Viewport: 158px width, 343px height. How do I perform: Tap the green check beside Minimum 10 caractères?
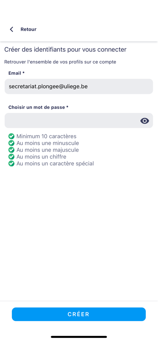[11, 136]
